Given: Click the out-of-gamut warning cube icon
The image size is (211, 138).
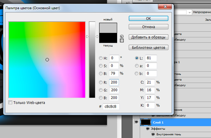Looking at the screenshot, I should (x=122, y=36).
